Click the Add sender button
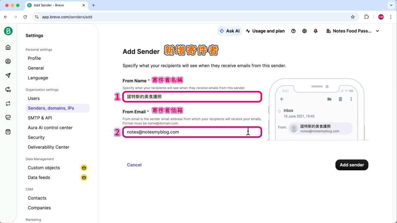 [x=352, y=165]
